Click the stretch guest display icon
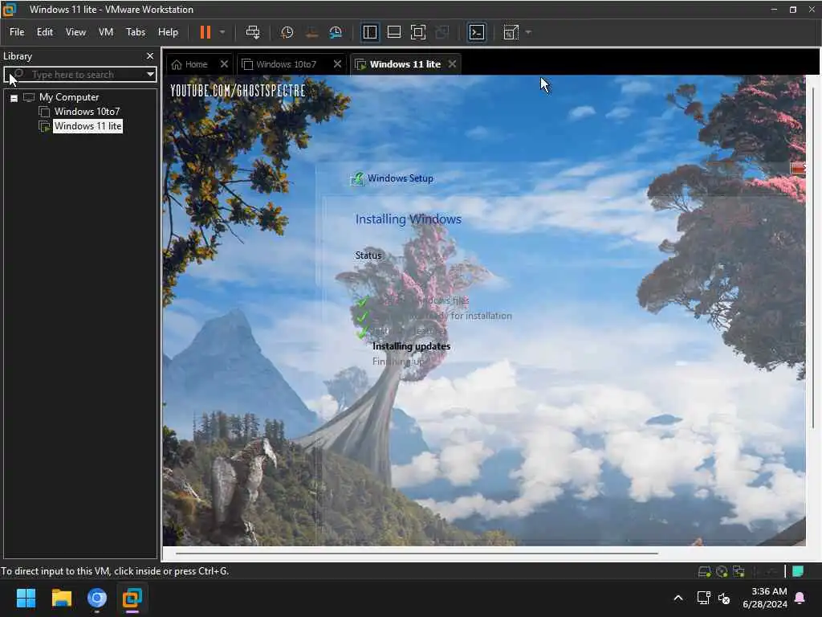Viewport: 822px width, 617px height. coord(511,32)
